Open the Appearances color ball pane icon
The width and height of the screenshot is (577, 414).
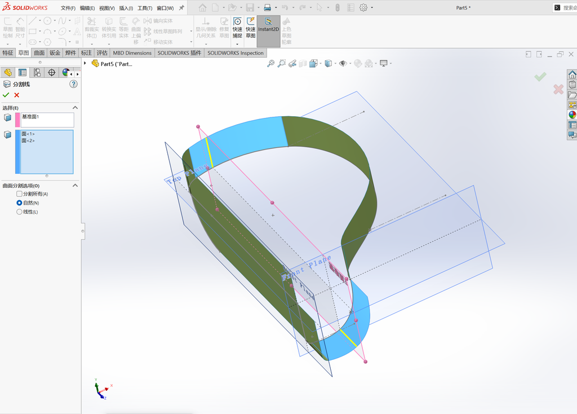click(572, 114)
